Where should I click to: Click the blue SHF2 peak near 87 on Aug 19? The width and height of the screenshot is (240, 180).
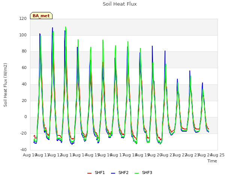tap(152, 46)
